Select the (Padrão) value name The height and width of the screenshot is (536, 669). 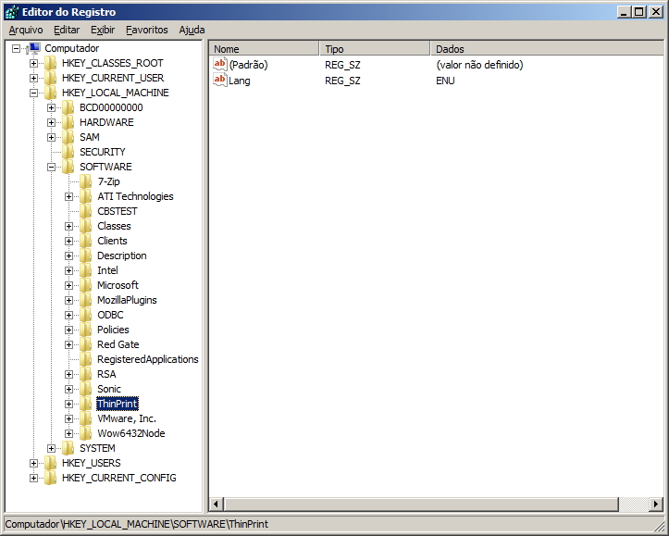pos(248,65)
